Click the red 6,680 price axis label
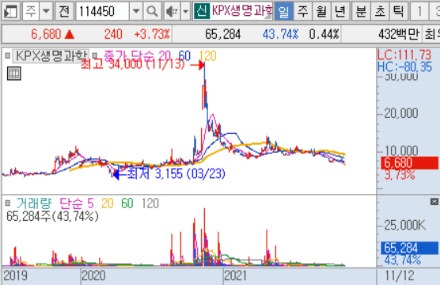Screen dimensions: 440x285 [409, 163]
